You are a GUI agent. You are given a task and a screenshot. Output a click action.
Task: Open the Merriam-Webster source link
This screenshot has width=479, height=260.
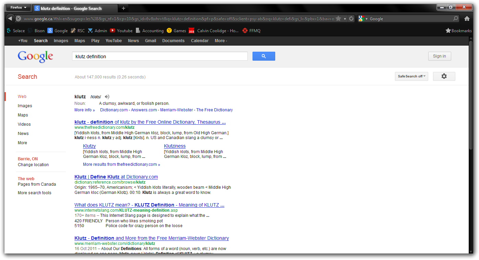(177, 110)
